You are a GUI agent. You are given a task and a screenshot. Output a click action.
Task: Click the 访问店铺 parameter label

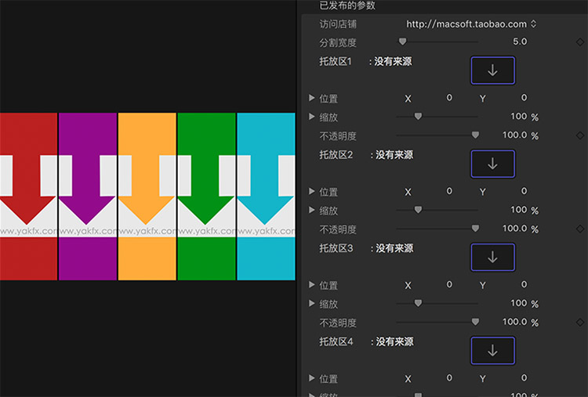pos(338,24)
